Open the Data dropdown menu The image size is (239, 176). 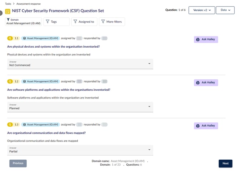click(225, 10)
